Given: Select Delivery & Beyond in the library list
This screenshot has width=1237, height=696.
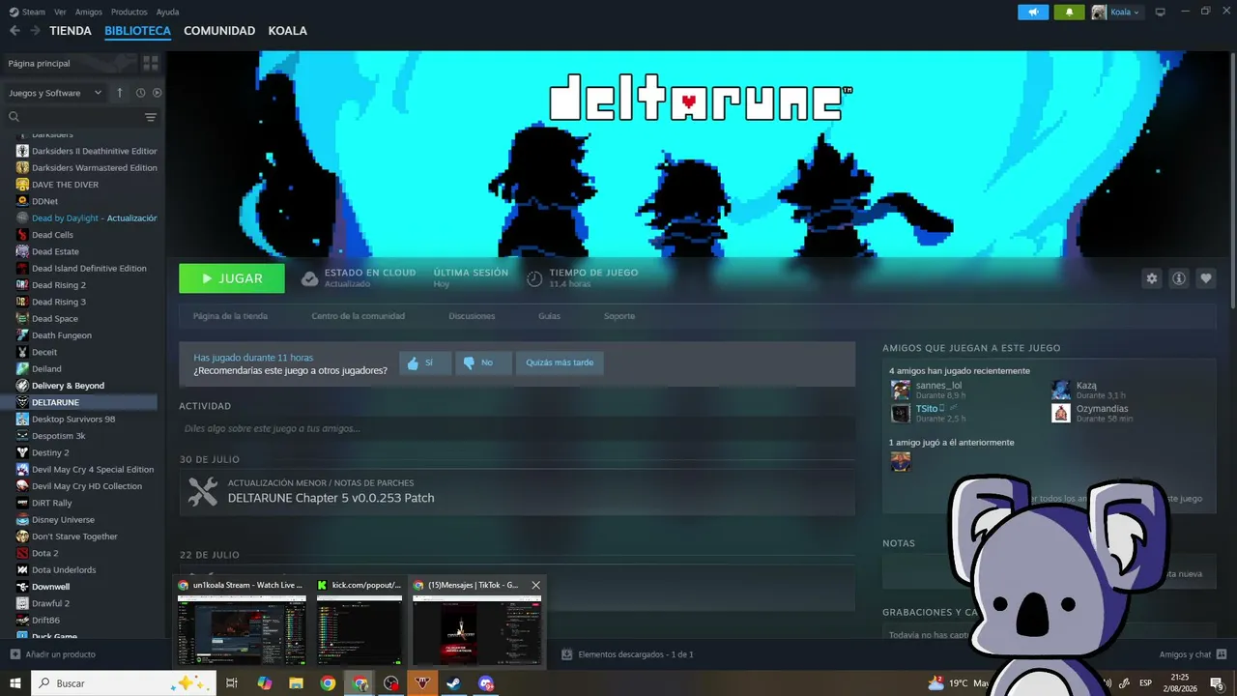Looking at the screenshot, I should click(68, 386).
